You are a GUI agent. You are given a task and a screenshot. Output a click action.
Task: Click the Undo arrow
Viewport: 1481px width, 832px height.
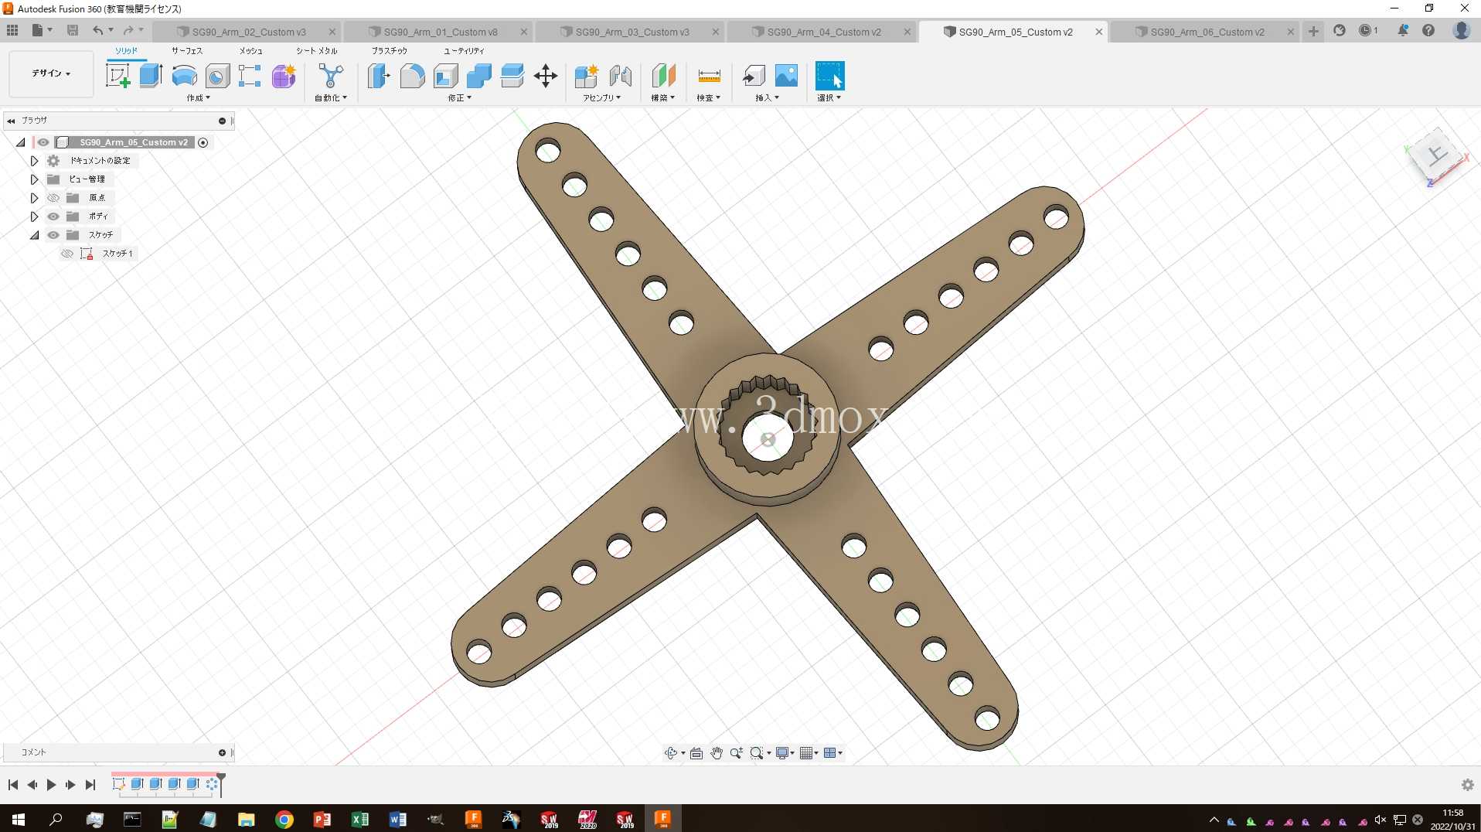tap(97, 30)
